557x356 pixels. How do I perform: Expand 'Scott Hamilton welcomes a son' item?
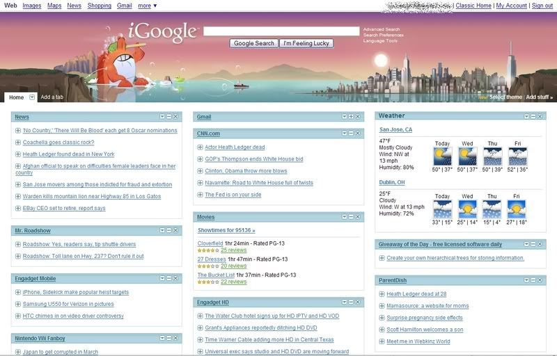pos(382,330)
